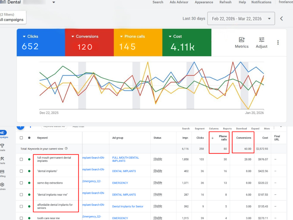Image resolution: width=293 pixels, height=220 pixels.
Task: Click the blue plus add button
Action: click(21, 127)
